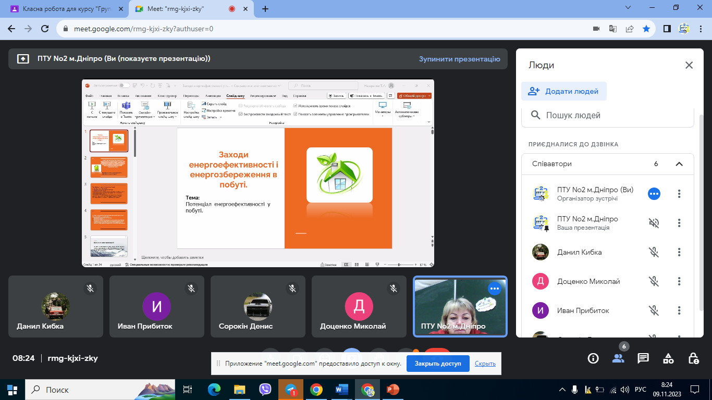Viewport: 712px width, 400px height.
Task: Open more options for Доценко Миколай
Action: coord(679,281)
